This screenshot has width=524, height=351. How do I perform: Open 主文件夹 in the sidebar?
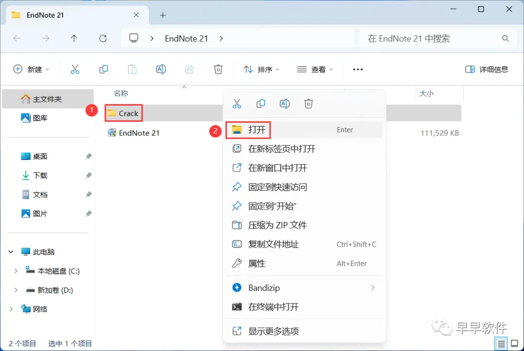click(x=48, y=99)
